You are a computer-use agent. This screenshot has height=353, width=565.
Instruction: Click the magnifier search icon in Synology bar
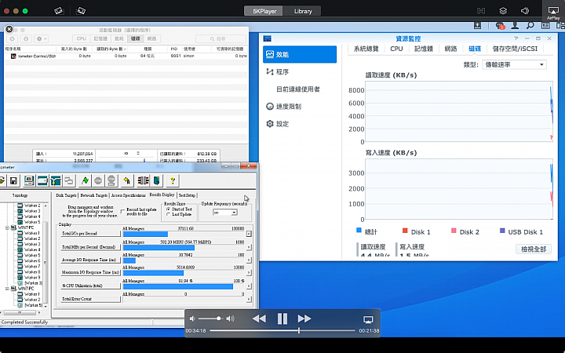[530, 26]
